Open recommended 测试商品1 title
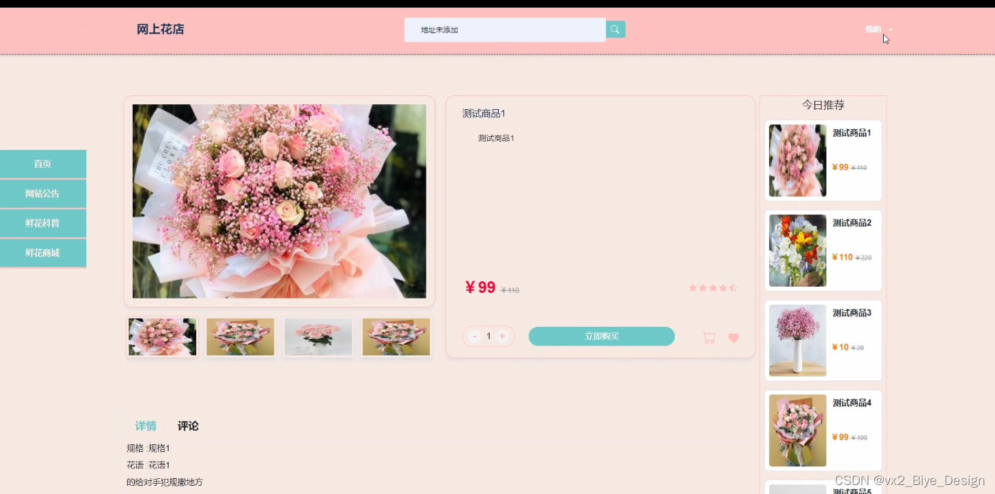 (852, 133)
